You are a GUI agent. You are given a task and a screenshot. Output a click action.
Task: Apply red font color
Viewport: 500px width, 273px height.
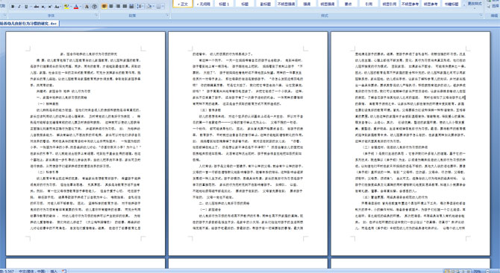pyautogui.click(x=76, y=7)
